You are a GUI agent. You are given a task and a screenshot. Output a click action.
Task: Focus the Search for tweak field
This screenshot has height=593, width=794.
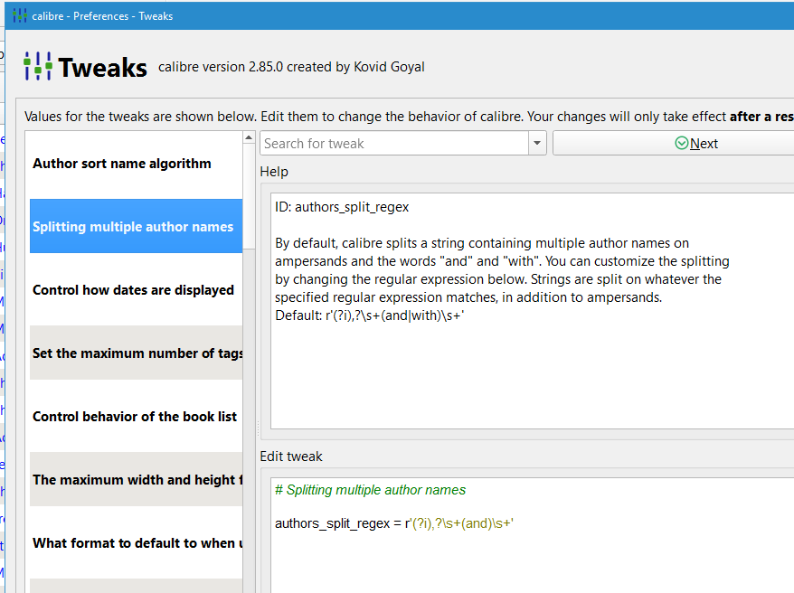pos(393,144)
